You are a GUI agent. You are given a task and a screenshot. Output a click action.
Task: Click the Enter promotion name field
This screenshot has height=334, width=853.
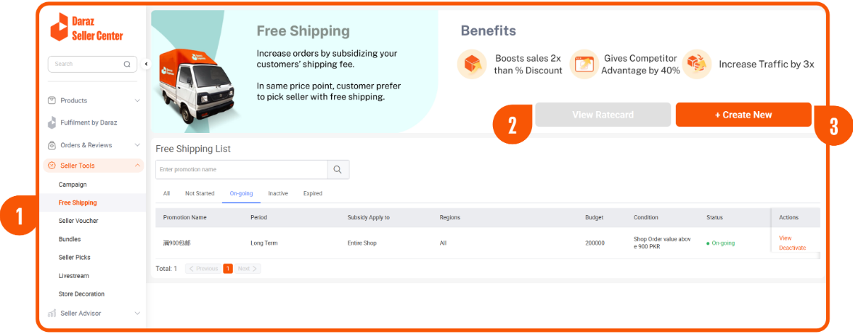pyautogui.click(x=242, y=170)
